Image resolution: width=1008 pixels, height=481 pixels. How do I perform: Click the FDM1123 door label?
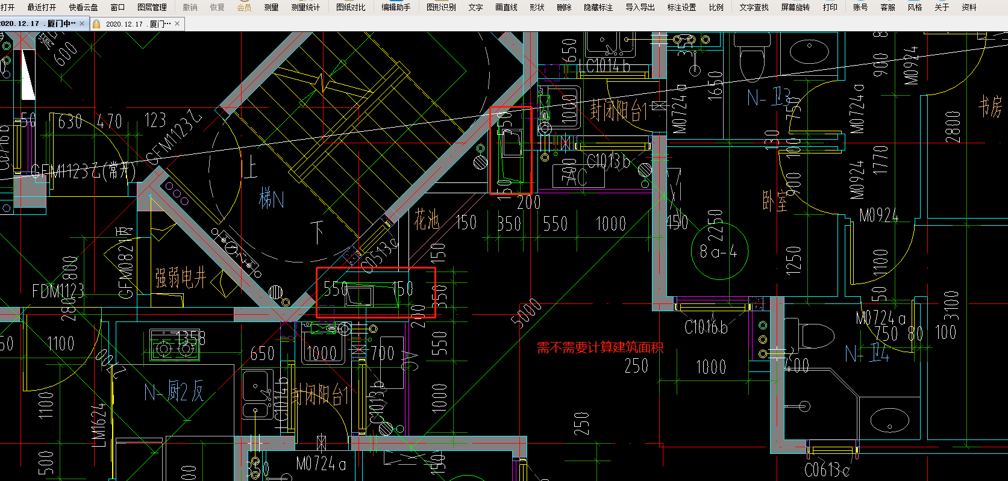coord(58,291)
